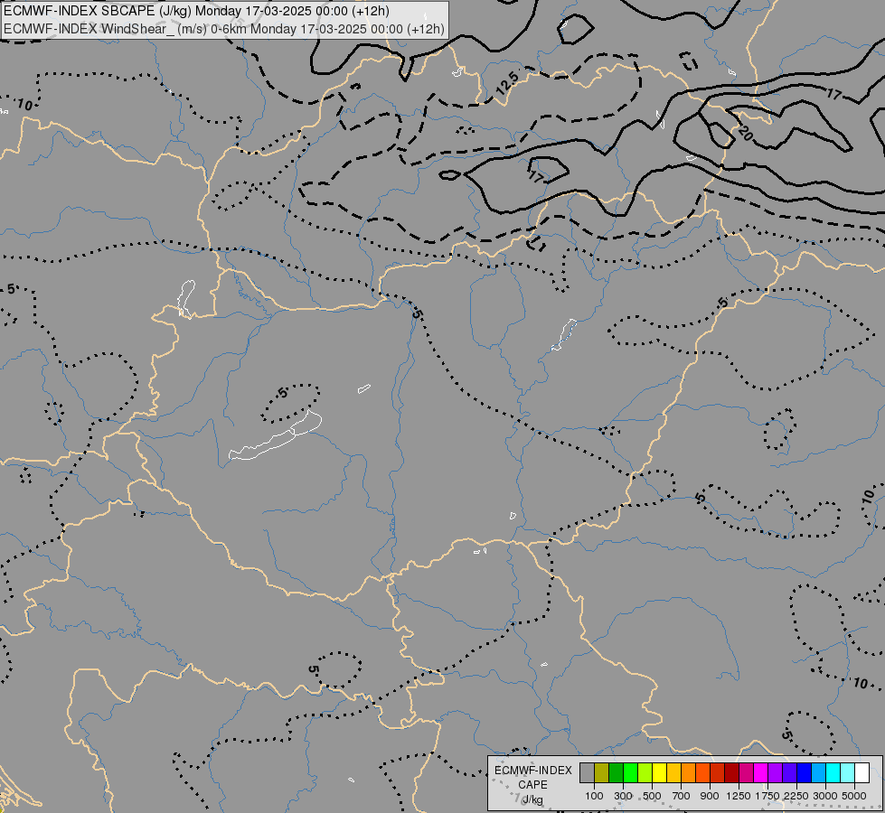Click the J/kg unit label in legend

[532, 799]
